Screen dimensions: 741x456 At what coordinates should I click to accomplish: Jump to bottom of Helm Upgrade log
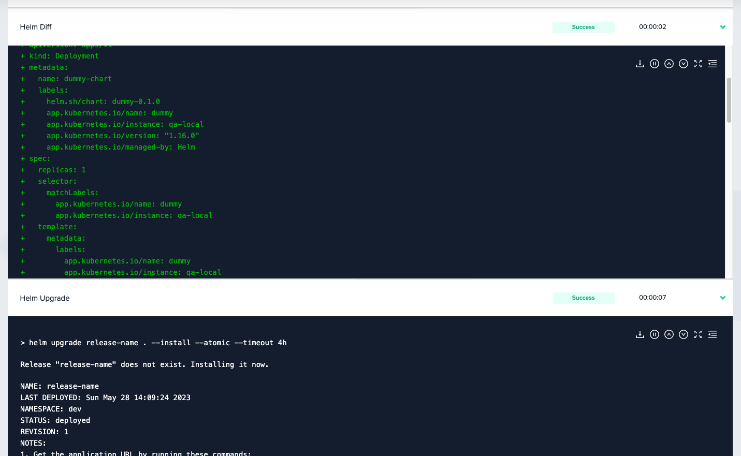[684, 334]
